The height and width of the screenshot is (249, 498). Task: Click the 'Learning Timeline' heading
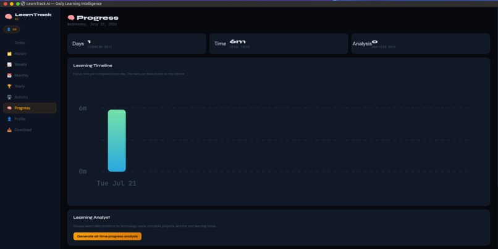tap(93, 65)
